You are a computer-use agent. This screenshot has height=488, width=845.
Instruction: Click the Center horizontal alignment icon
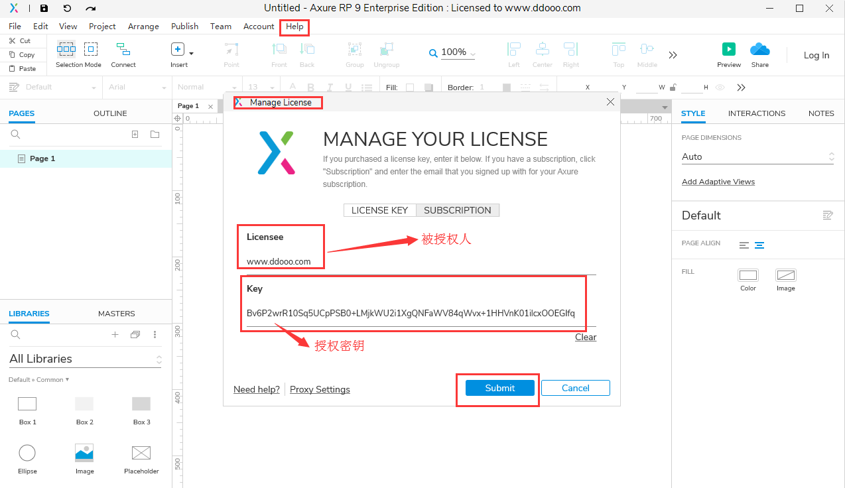pos(542,49)
